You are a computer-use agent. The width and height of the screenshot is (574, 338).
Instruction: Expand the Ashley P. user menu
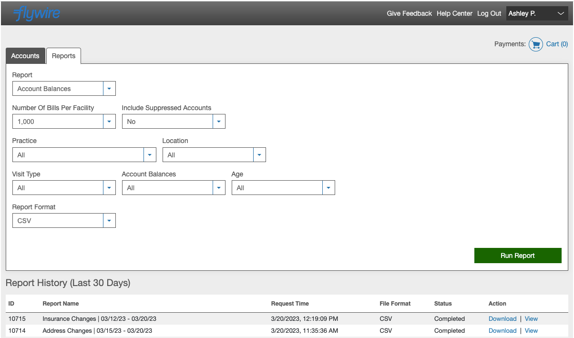click(x=536, y=13)
